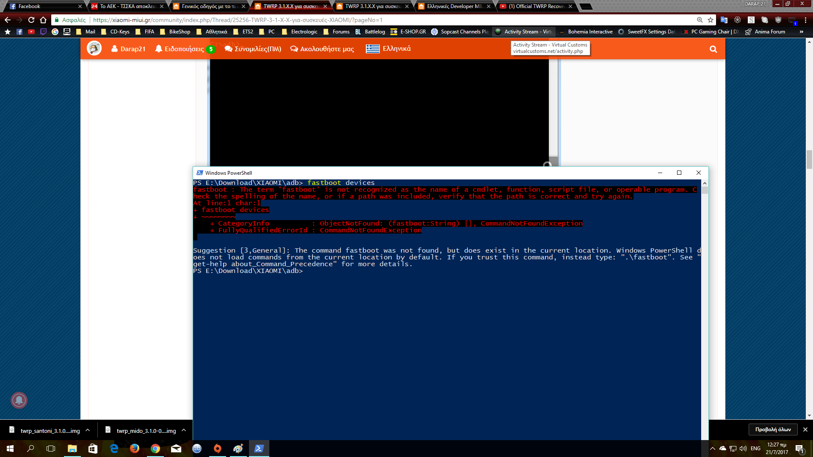Switch to Official TWRP Recovery YouTube tab

point(536,6)
